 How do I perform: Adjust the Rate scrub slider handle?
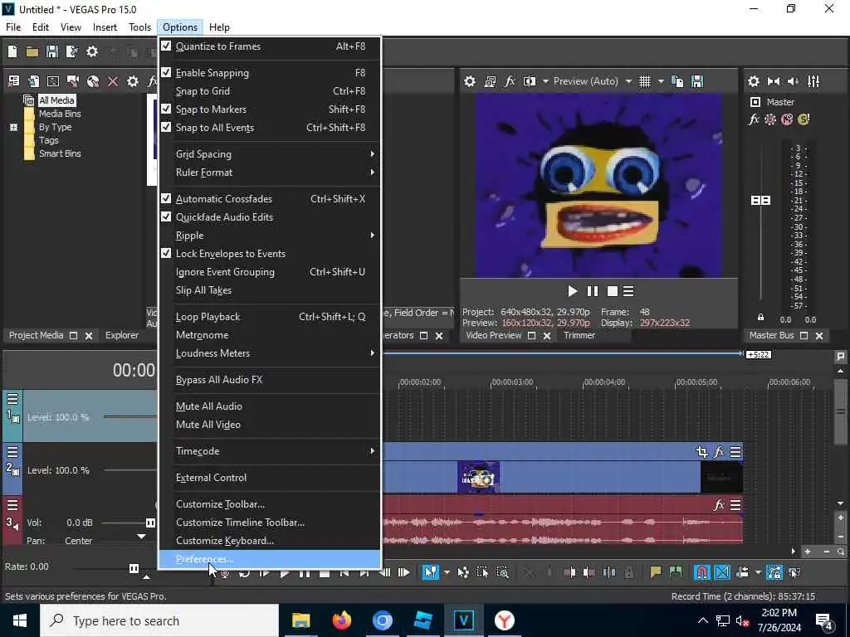point(134,568)
